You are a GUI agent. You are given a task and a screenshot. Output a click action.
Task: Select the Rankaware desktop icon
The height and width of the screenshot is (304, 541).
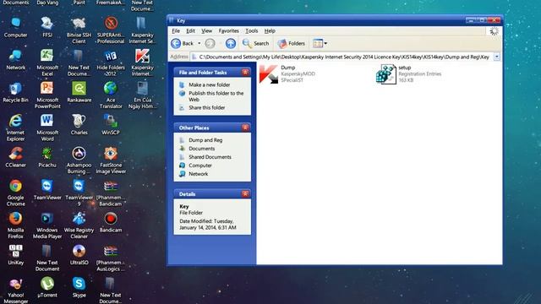click(x=79, y=92)
